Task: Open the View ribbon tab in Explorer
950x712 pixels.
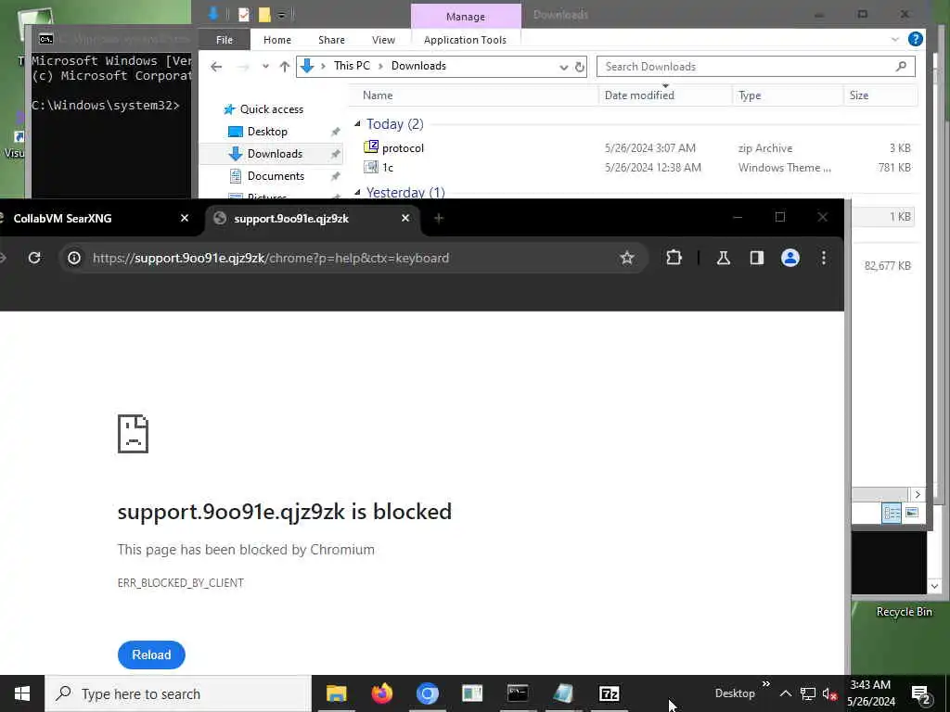Action: 383,40
